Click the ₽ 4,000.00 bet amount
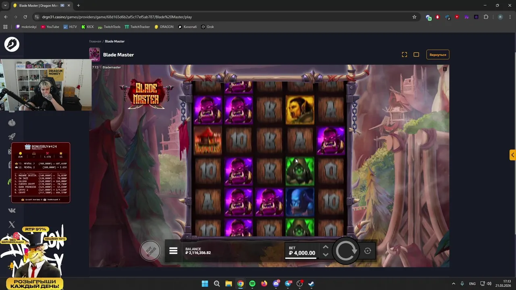This screenshot has height=290, width=516. pyautogui.click(x=302, y=253)
